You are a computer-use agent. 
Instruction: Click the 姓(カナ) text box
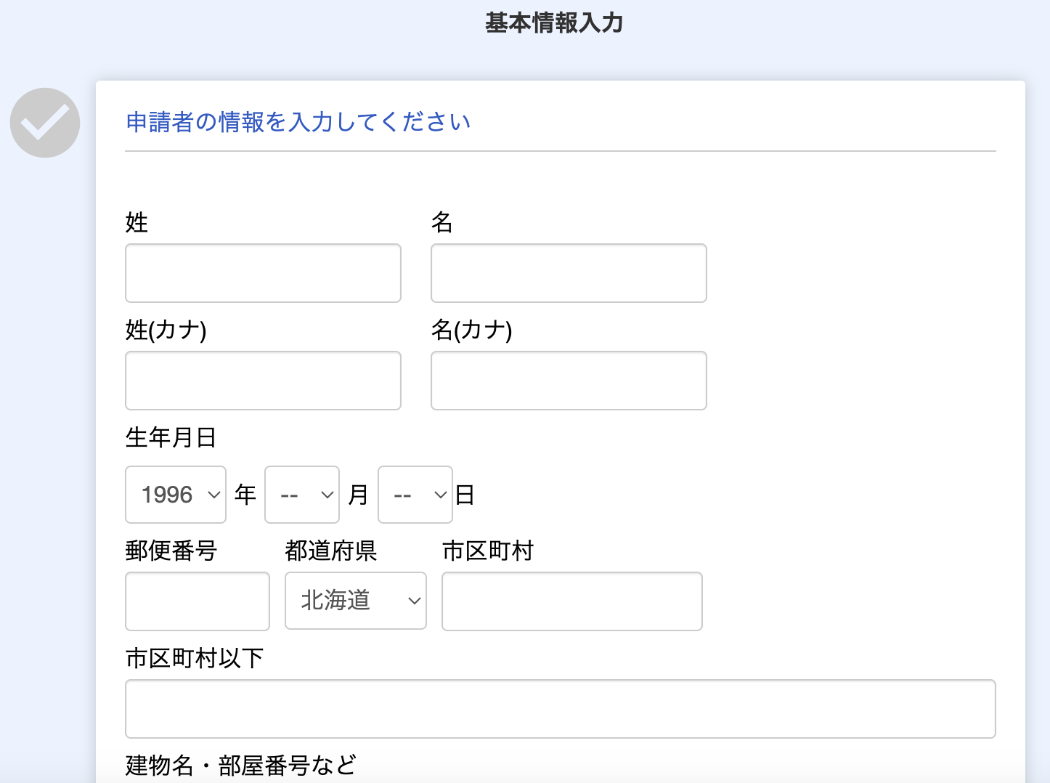pyautogui.click(x=263, y=381)
